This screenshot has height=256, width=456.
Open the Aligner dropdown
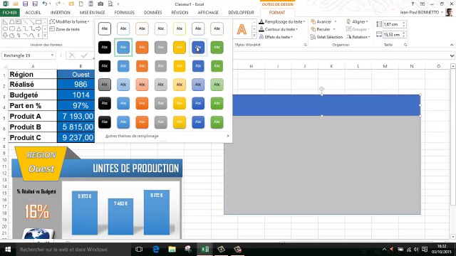[x=357, y=22]
